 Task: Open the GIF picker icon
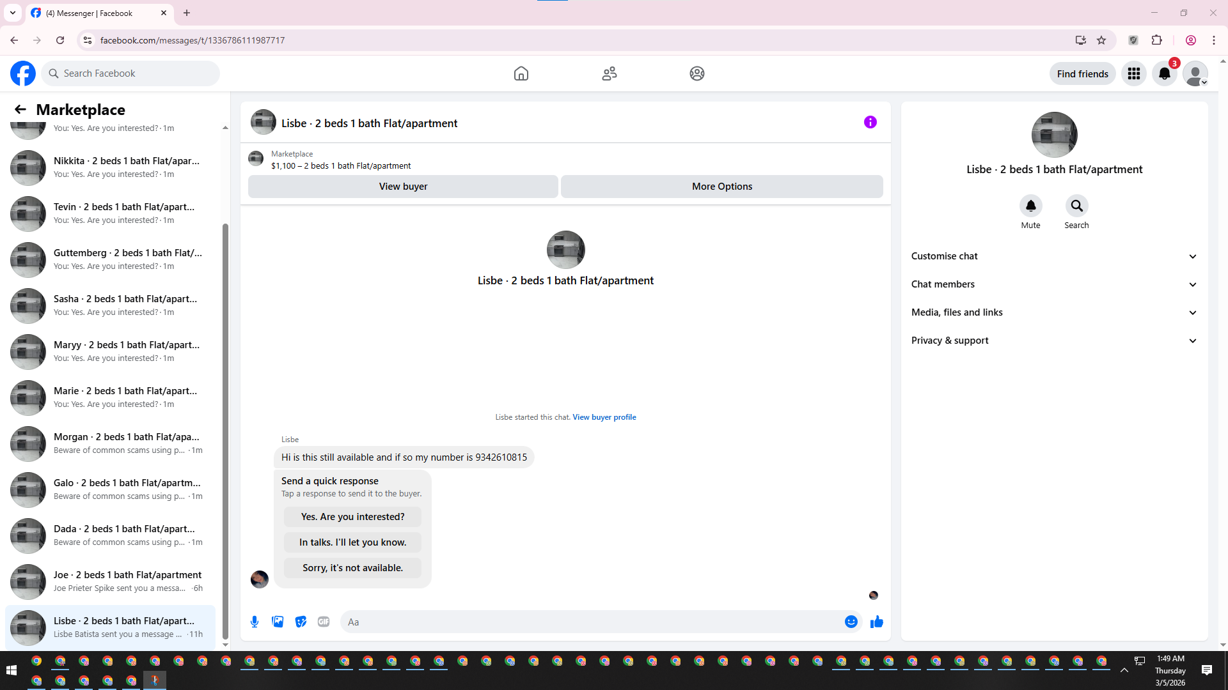click(324, 622)
